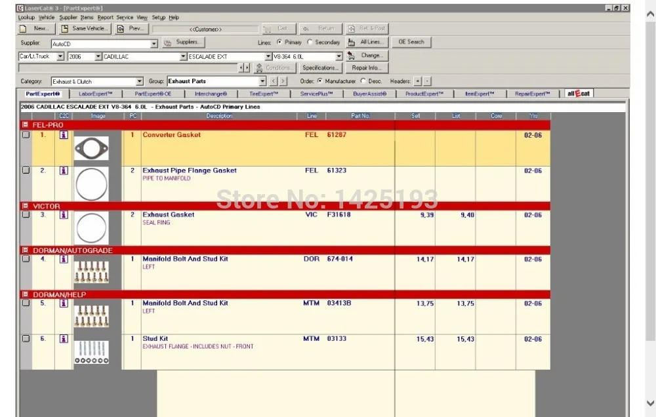
Task: Click the Change vehicle button
Action: [367, 56]
